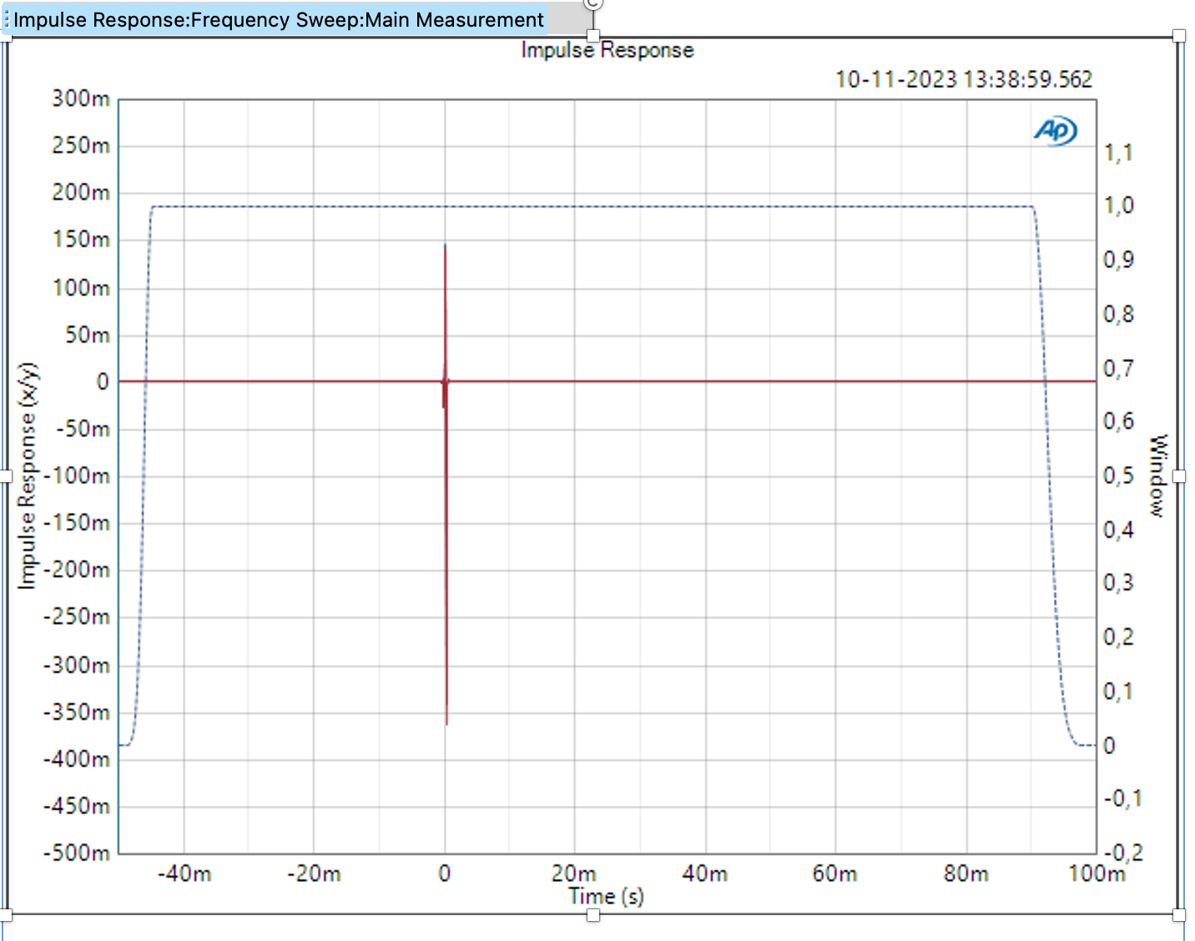Click the -300m left axis tick
Screen dimensions: 1195x941
[x=77, y=665]
